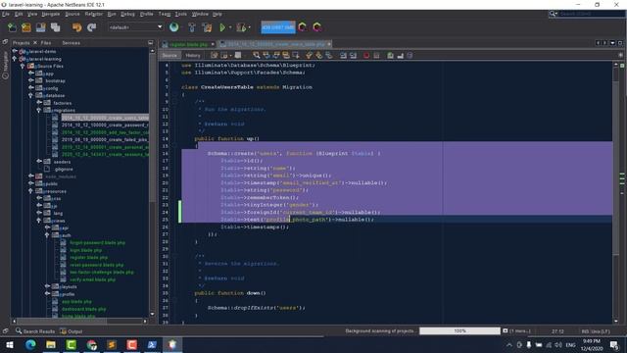The image size is (627, 353).
Task: Toggle Bookmark in editor toolbar
Action: tap(329, 55)
